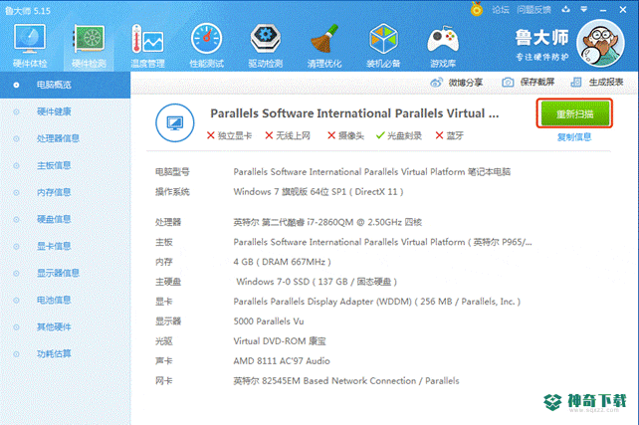639x425 pixels.
Task: Select 电池信息 sidebar item
Action: (66, 300)
